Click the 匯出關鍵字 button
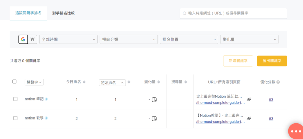The width and height of the screenshot is (303, 139). (272, 61)
